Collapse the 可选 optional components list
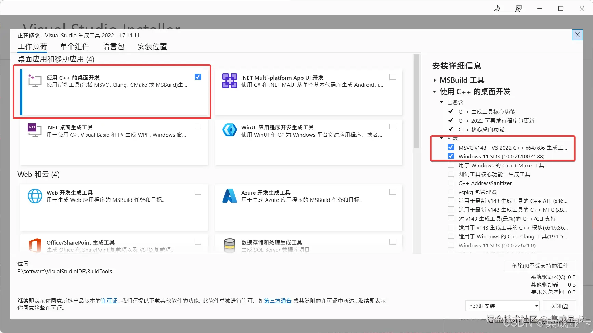Image resolution: width=593 pixels, height=333 pixels. (x=441, y=138)
